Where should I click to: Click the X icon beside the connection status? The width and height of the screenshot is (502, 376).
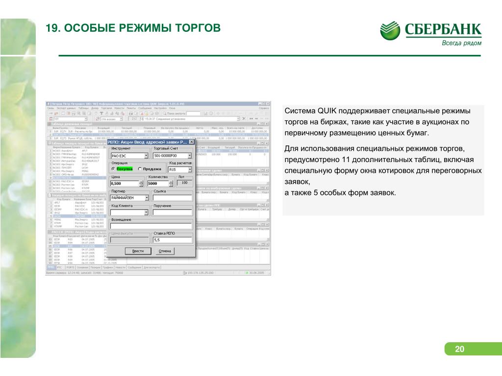[244, 118]
